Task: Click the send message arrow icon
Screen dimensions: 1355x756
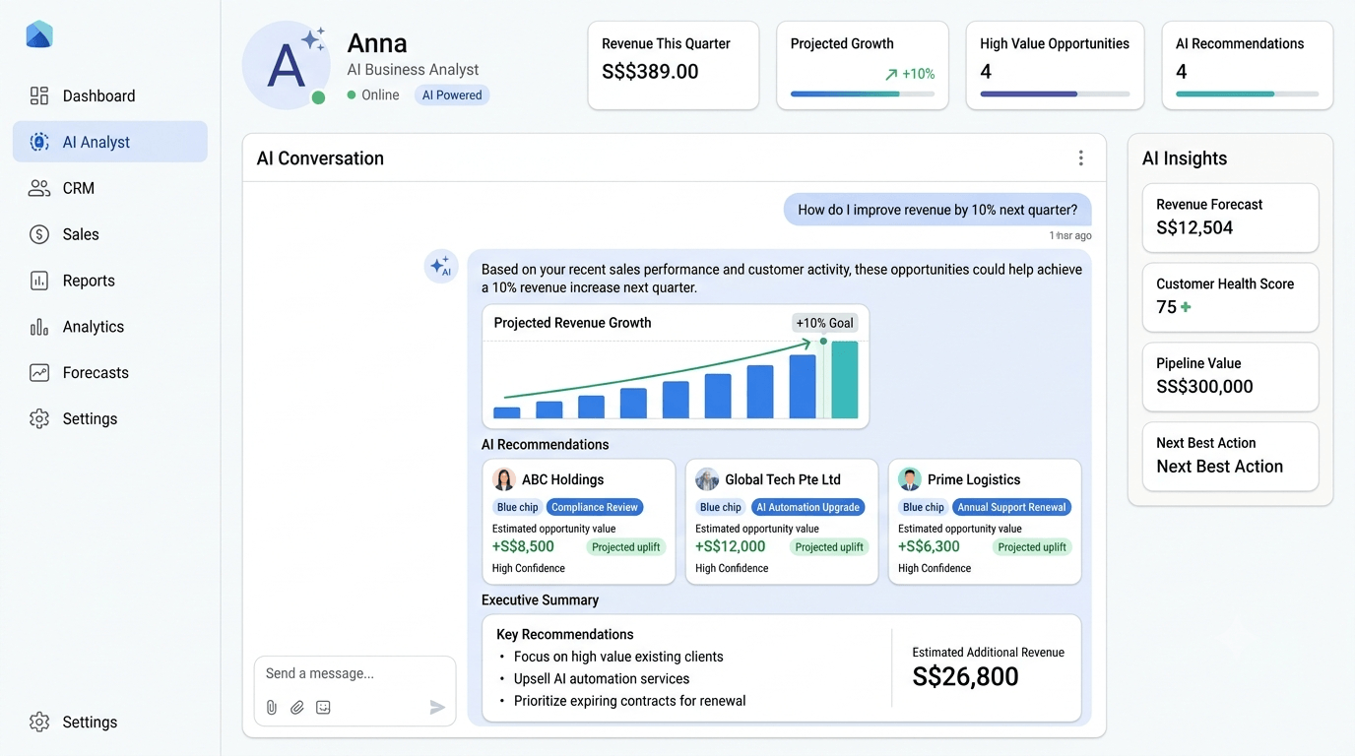Action: click(x=437, y=707)
